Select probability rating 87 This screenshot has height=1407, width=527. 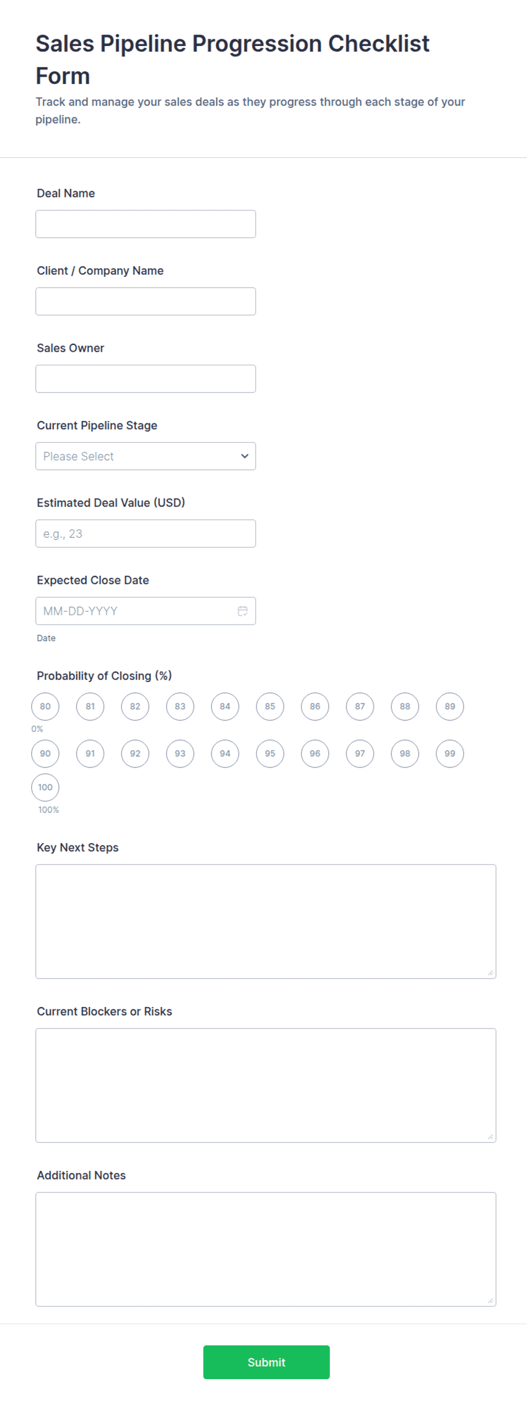click(360, 706)
